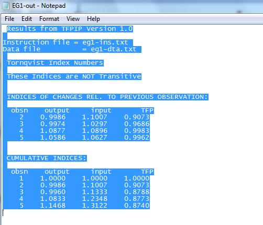Image resolution: width=263 pixels, height=225 pixels.
Task: Open the Help menu
Action: [93, 19]
